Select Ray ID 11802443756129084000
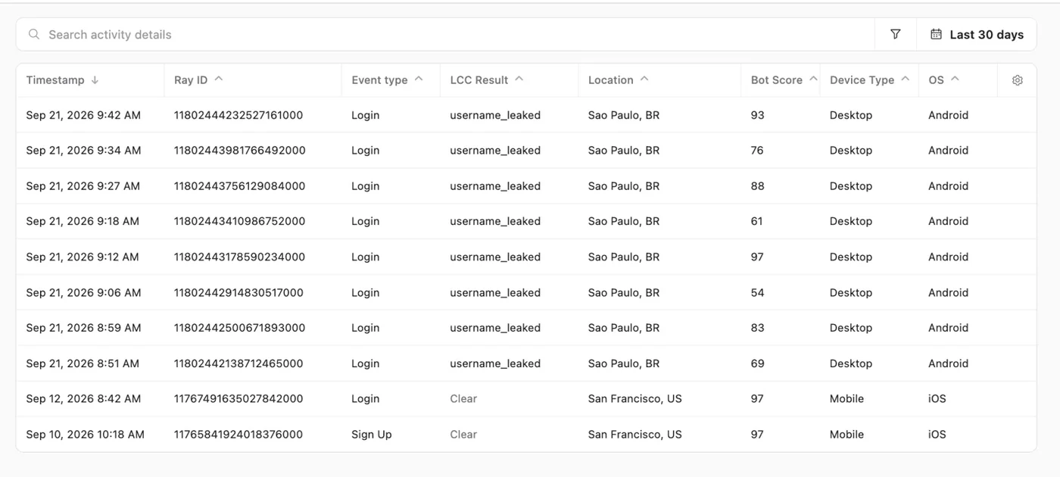1060x477 pixels. 240,186
